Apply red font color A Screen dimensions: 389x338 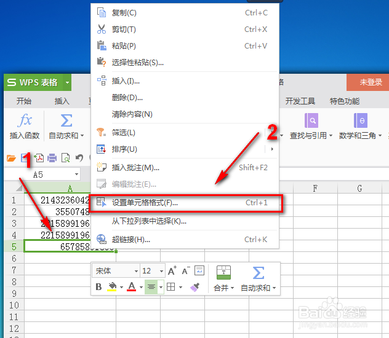pyautogui.click(x=132, y=287)
